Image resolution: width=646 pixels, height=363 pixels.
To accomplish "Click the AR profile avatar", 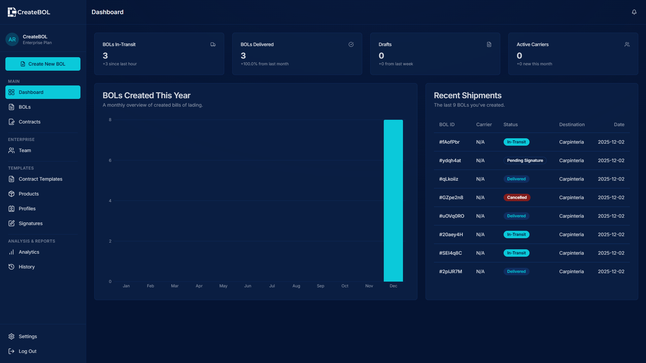I will click(x=12, y=39).
